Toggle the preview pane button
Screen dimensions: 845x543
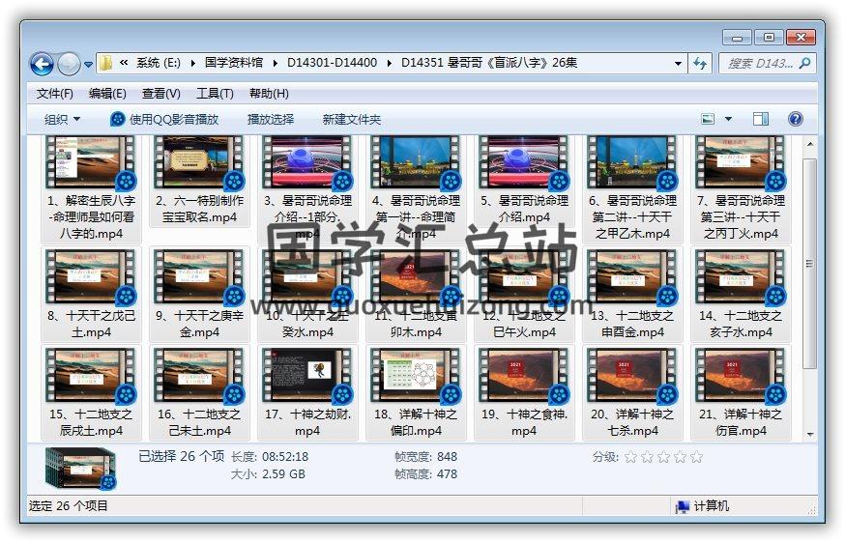pyautogui.click(x=761, y=119)
